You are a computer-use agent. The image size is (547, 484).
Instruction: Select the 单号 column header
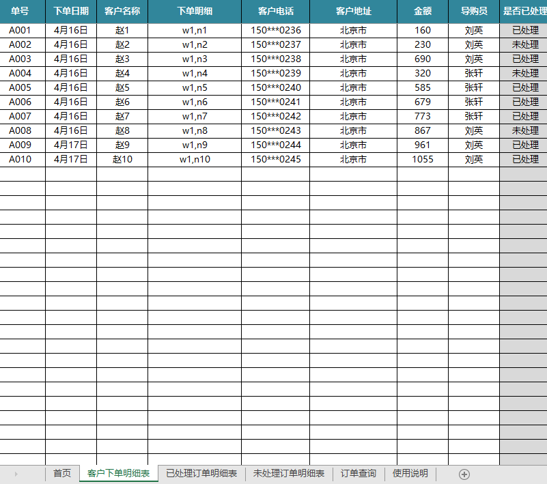[23, 11]
